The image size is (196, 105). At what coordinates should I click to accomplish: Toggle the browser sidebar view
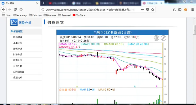180,10
